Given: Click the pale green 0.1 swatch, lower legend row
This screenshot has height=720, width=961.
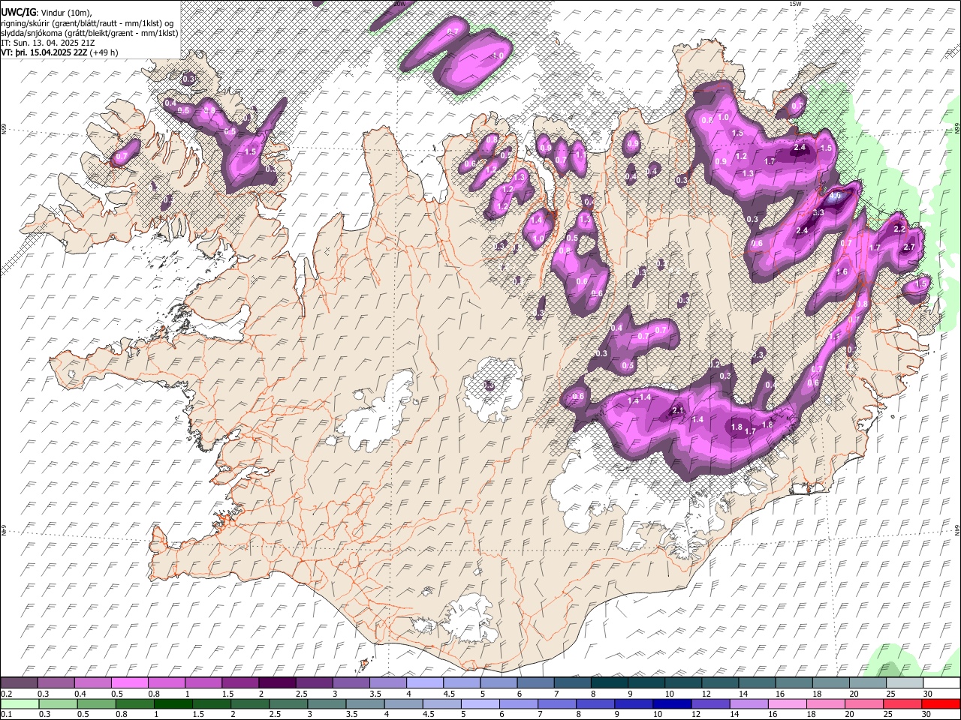Looking at the screenshot, I should [x=19, y=703].
